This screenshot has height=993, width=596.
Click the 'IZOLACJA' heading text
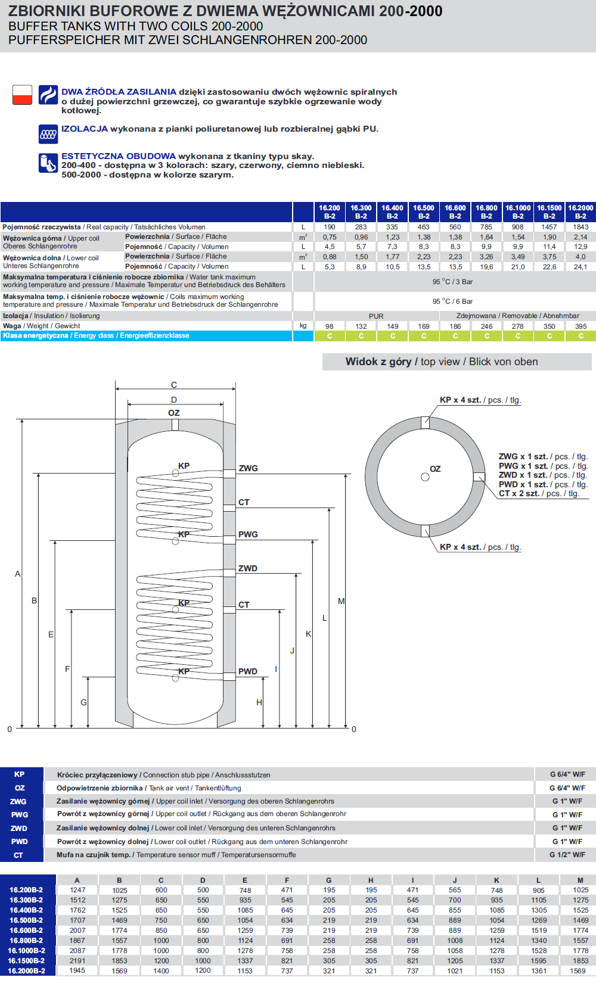(85, 129)
